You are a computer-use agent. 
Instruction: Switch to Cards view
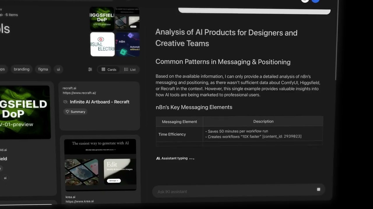[109, 69]
